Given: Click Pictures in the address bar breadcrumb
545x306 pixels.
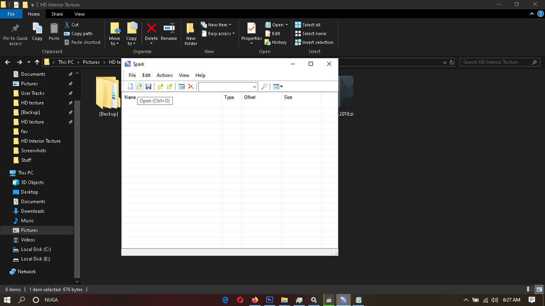Looking at the screenshot, I should coord(91,62).
